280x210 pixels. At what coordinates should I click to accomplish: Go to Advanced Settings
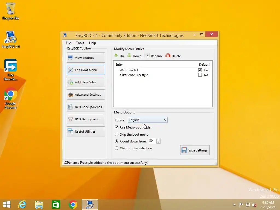point(86,94)
